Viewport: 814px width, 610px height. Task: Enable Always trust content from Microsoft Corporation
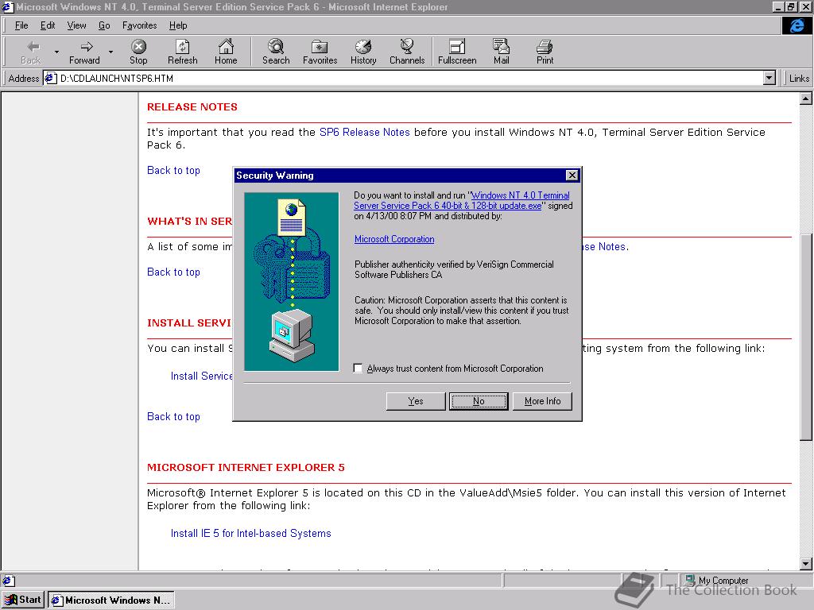coord(358,369)
